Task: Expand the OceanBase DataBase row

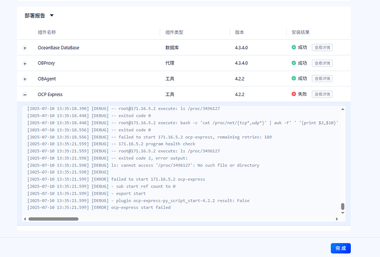Action: (25, 48)
